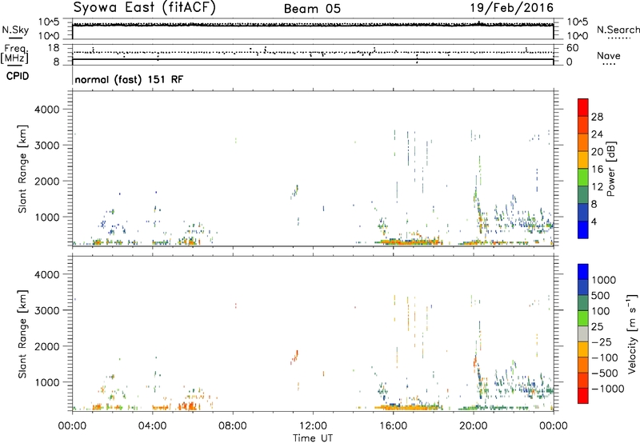Click the "500" value on the velocity colorbar
The width and height of the screenshot is (640, 443).
tap(601, 296)
